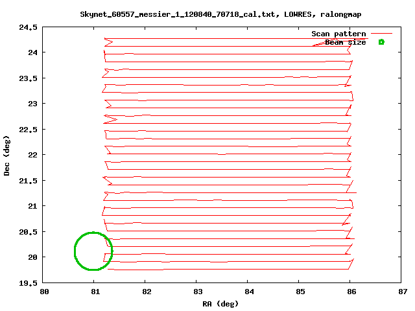Click the y-axis tick label 23.5
The height and width of the screenshot is (311, 415).
[28, 78]
